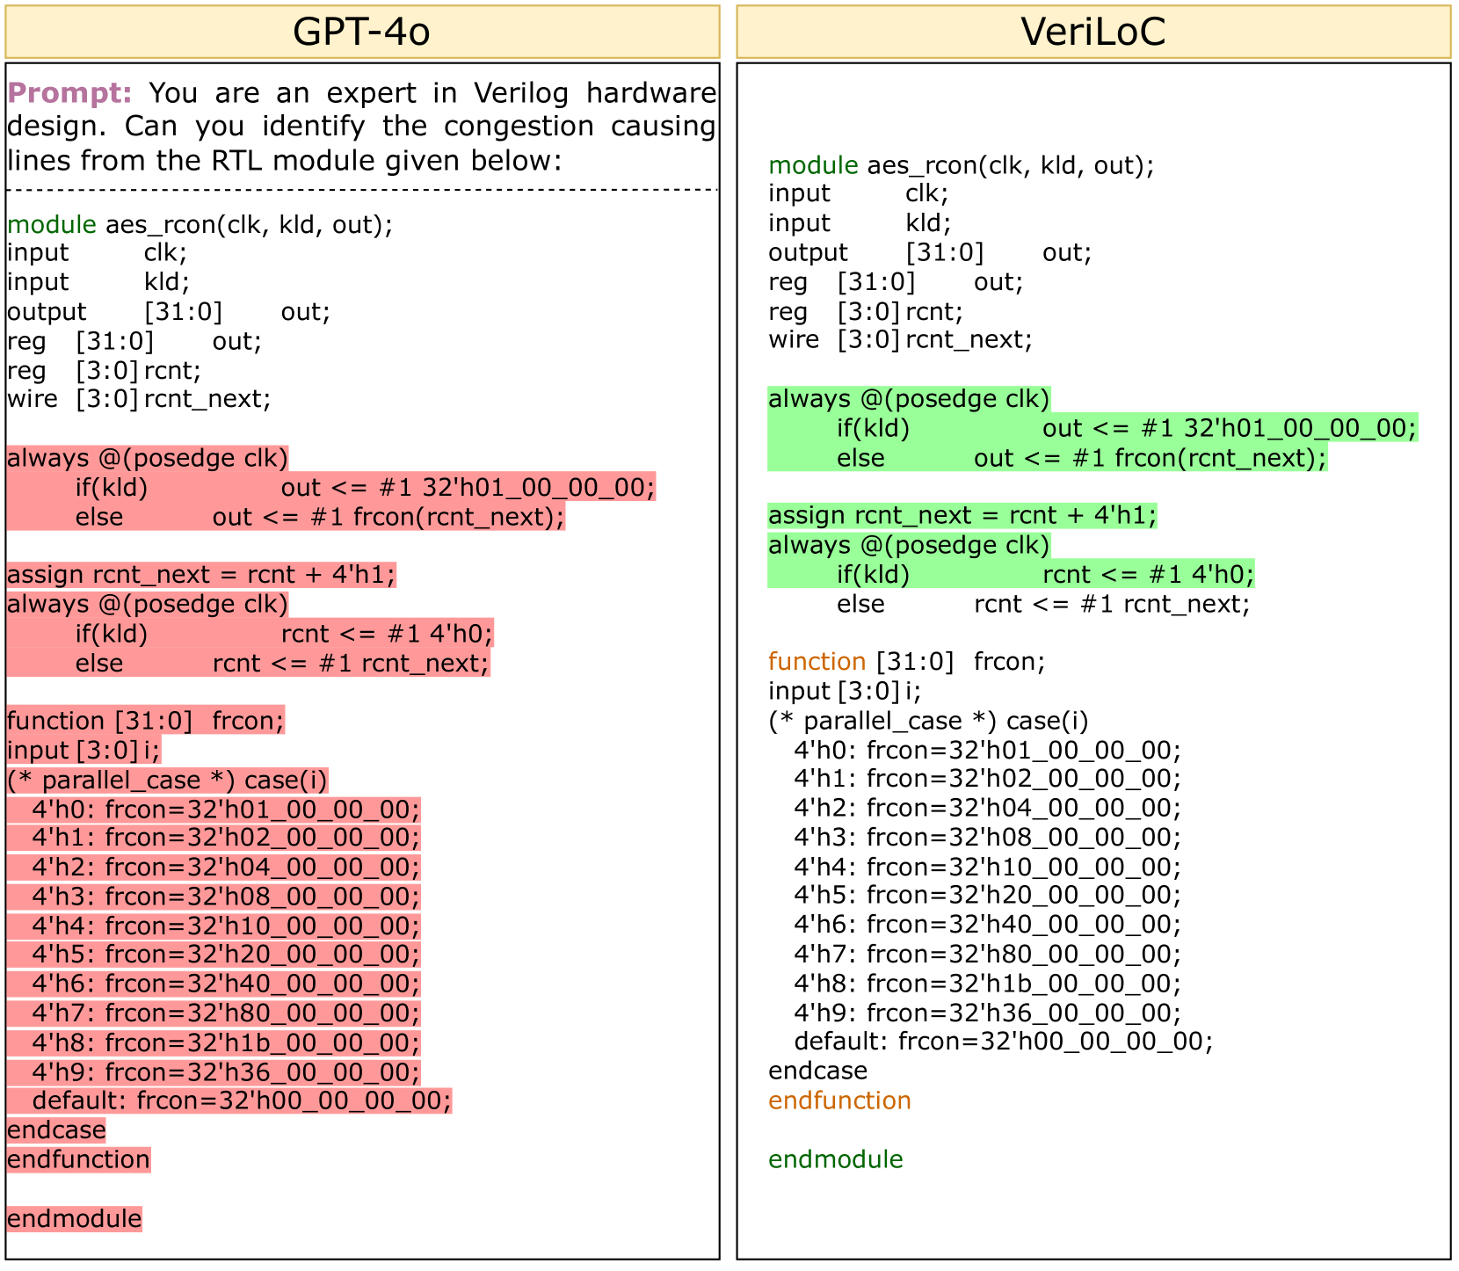This screenshot has height=1271, width=1459.
Task: Click red-highlighted "4'h1: frcon=32'h02_00_00_00;" line
Action: click(x=214, y=838)
